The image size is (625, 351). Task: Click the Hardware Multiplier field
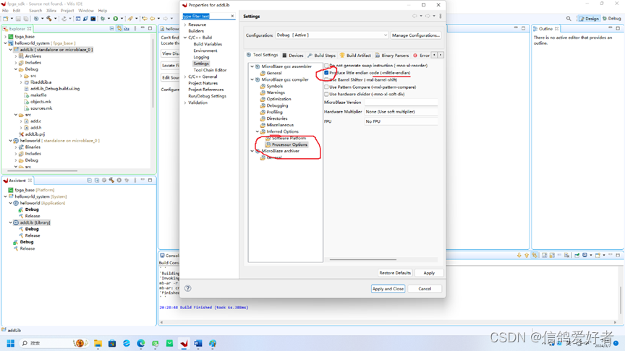coord(401,112)
